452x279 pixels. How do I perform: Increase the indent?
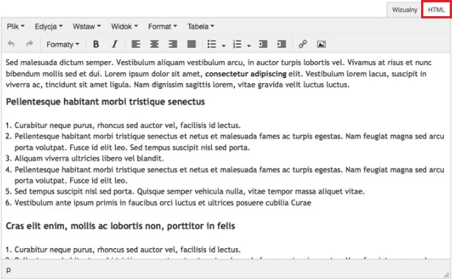[x=282, y=44]
